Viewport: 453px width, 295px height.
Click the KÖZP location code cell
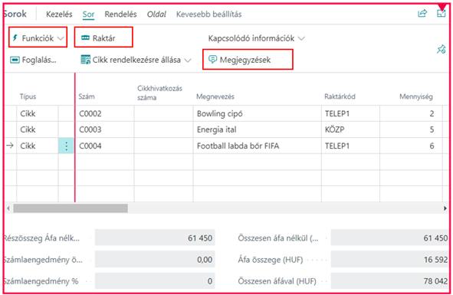[x=350, y=129]
